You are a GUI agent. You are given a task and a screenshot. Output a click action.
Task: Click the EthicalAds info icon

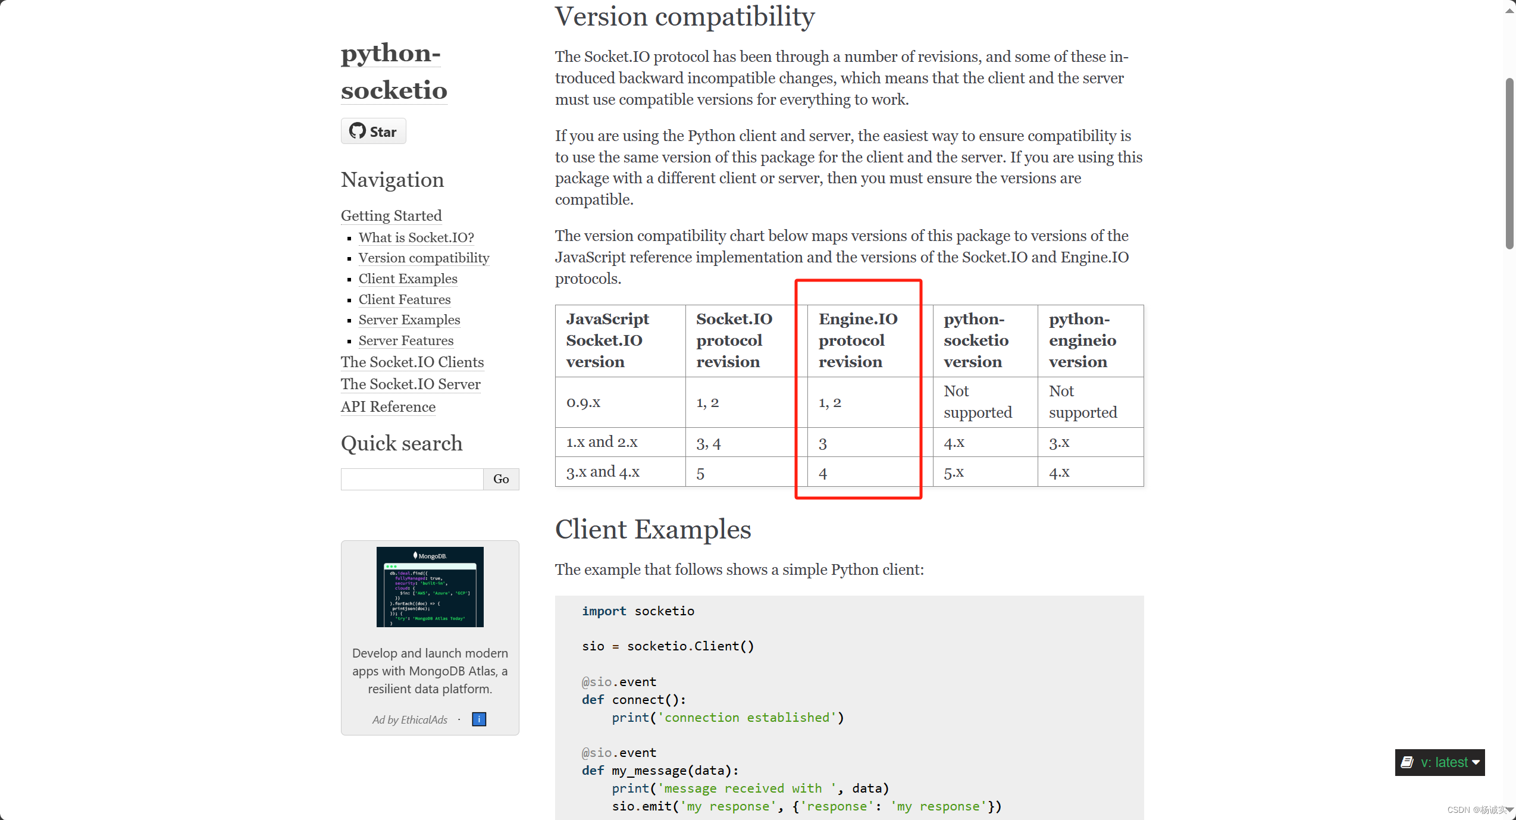(480, 719)
